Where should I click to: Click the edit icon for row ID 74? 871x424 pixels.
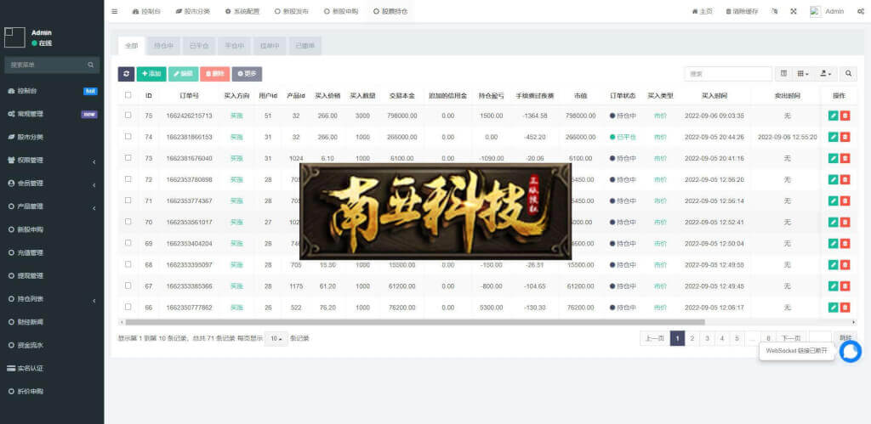pyautogui.click(x=833, y=137)
